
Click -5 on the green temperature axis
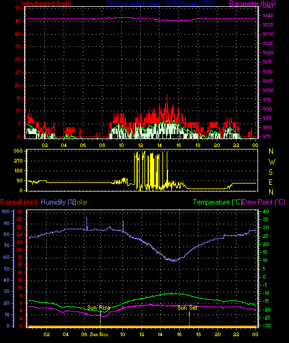(x=265, y=285)
